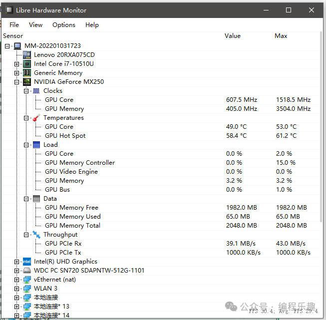
Task: Click the 607.5 MHz value
Action: coord(242,100)
